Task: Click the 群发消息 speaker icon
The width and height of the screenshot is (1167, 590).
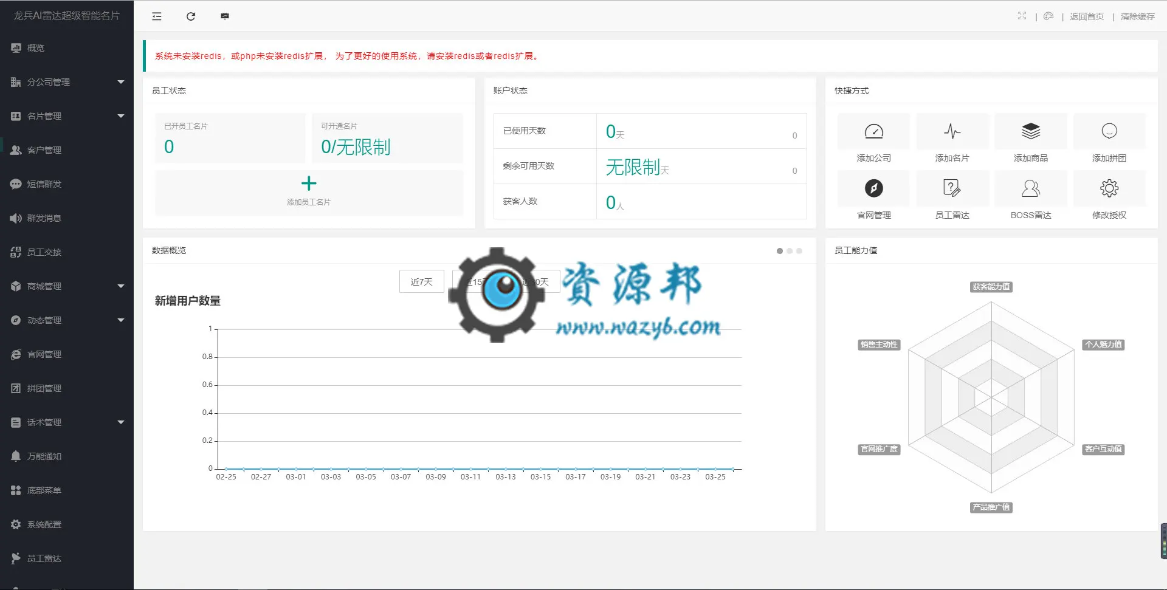Action: click(x=16, y=218)
